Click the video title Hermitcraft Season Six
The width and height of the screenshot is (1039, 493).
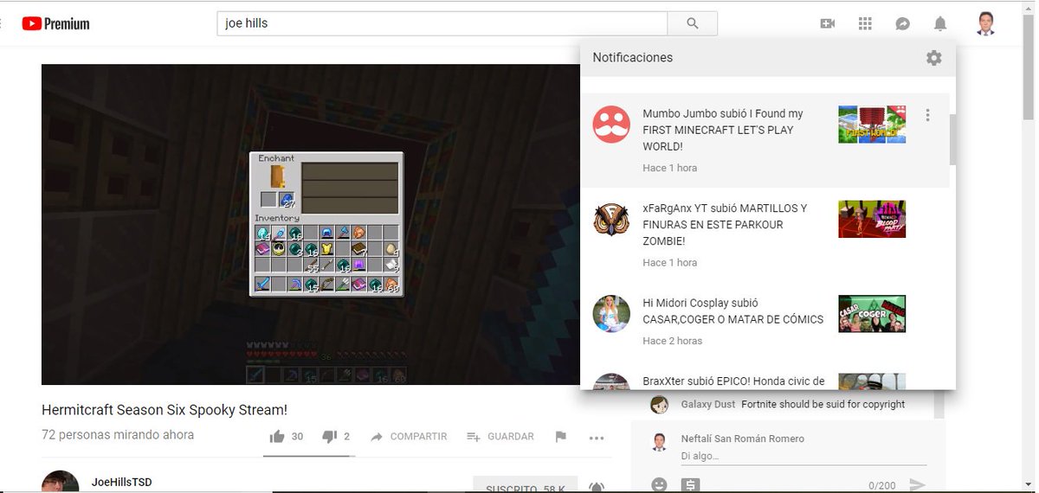tap(165, 409)
